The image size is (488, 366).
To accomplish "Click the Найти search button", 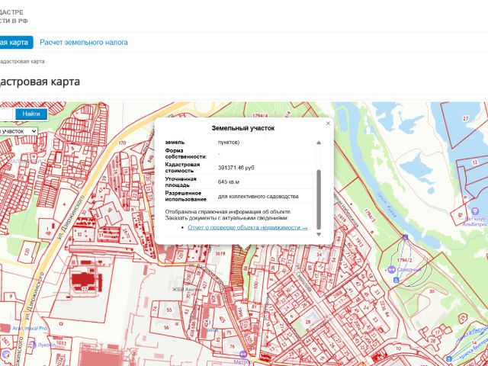I will [31, 114].
